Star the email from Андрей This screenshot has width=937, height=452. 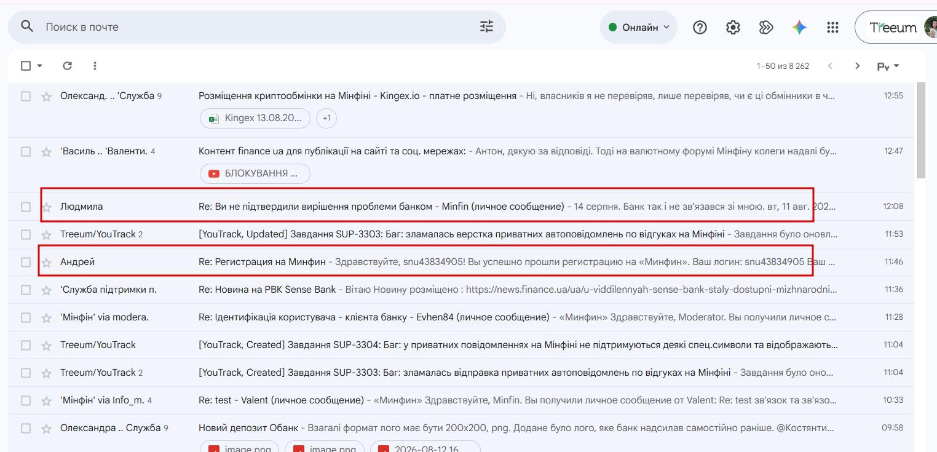46,262
